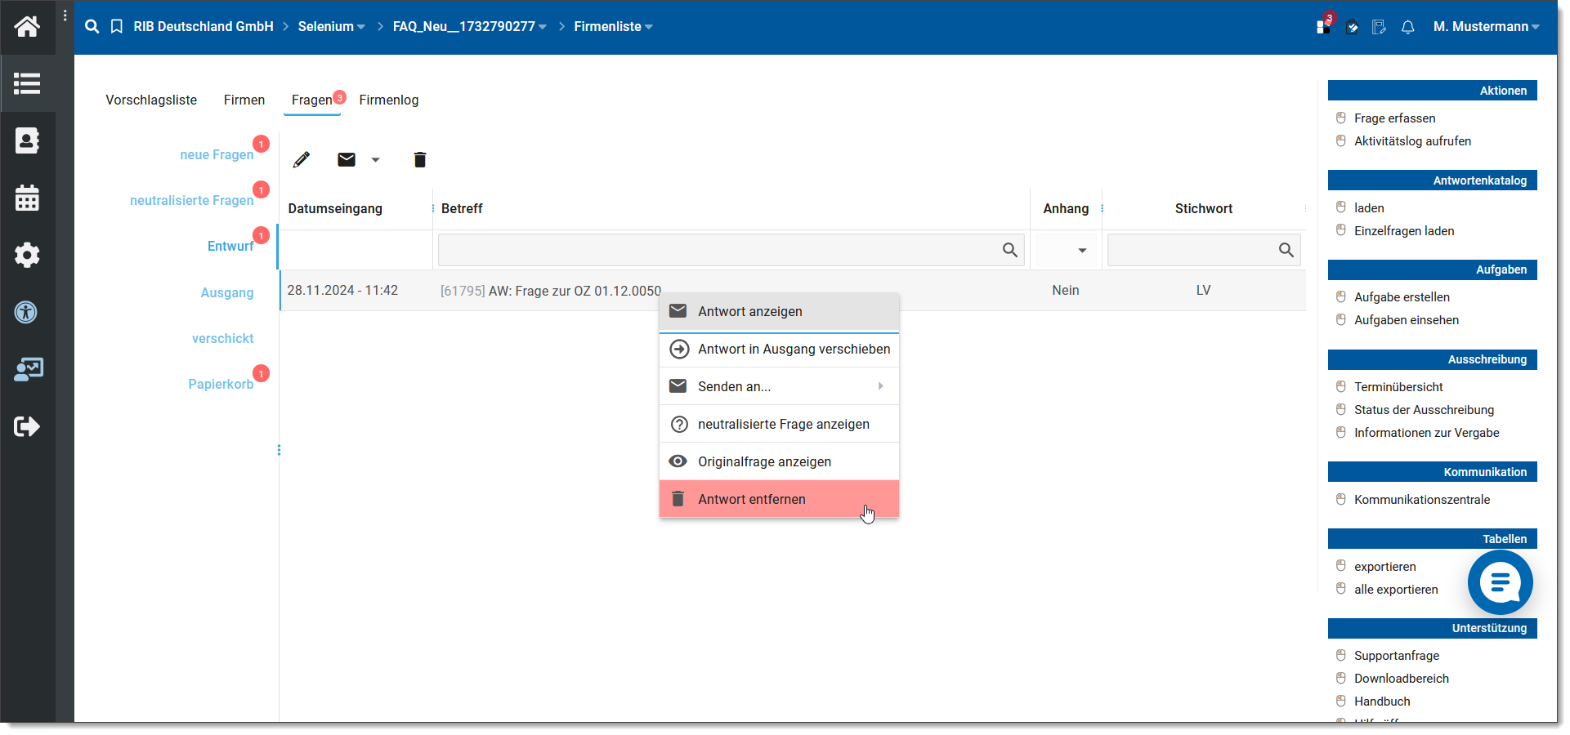
Task: Click the trash delete icon in toolbar
Action: click(420, 160)
